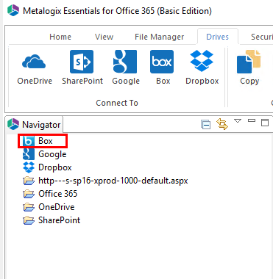Open the Navigator view menu arrow
273x279 pixels.
[238, 121]
